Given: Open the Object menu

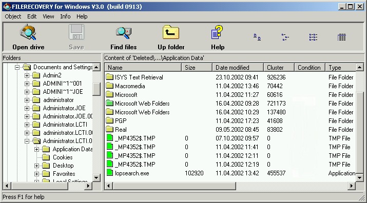Looking at the screenshot, I should click(x=13, y=16).
